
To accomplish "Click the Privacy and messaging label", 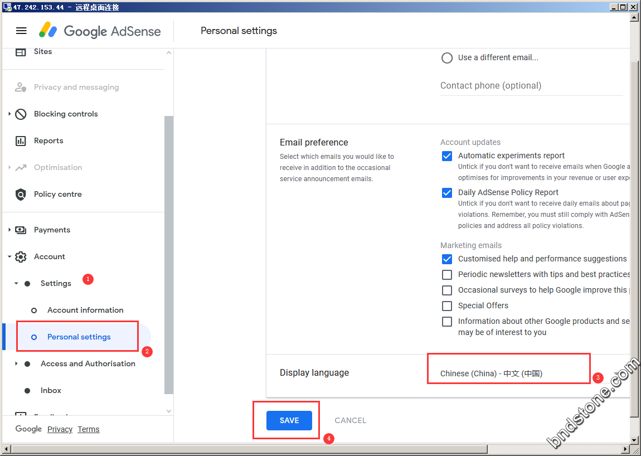I will tap(76, 87).
